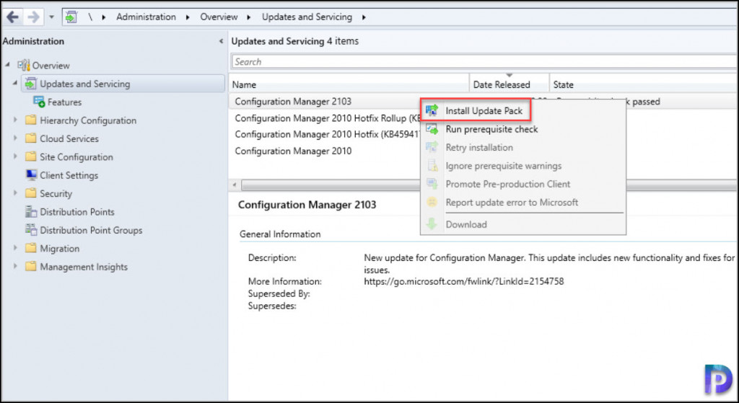Expand the Cloud Services folder

pos(16,138)
